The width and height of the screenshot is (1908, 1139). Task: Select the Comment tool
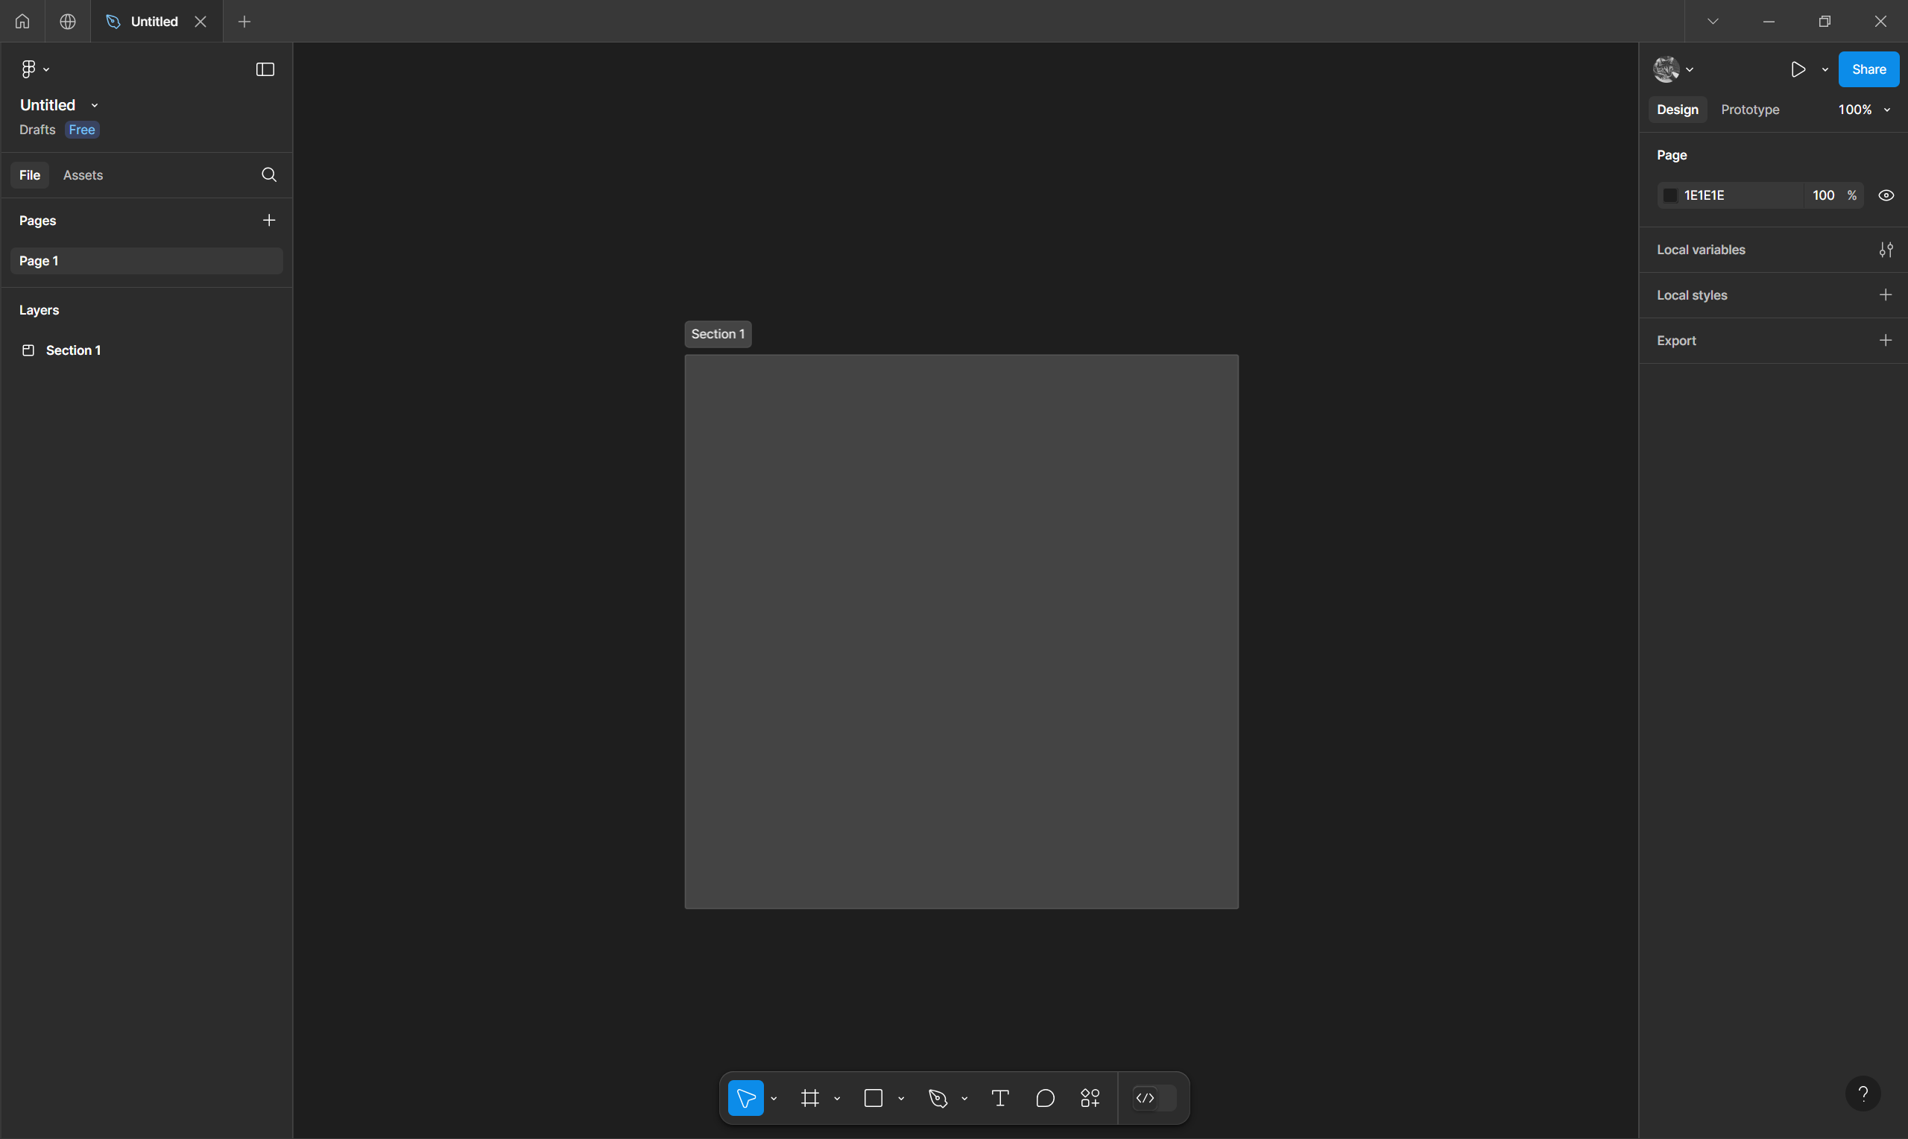click(x=1045, y=1098)
